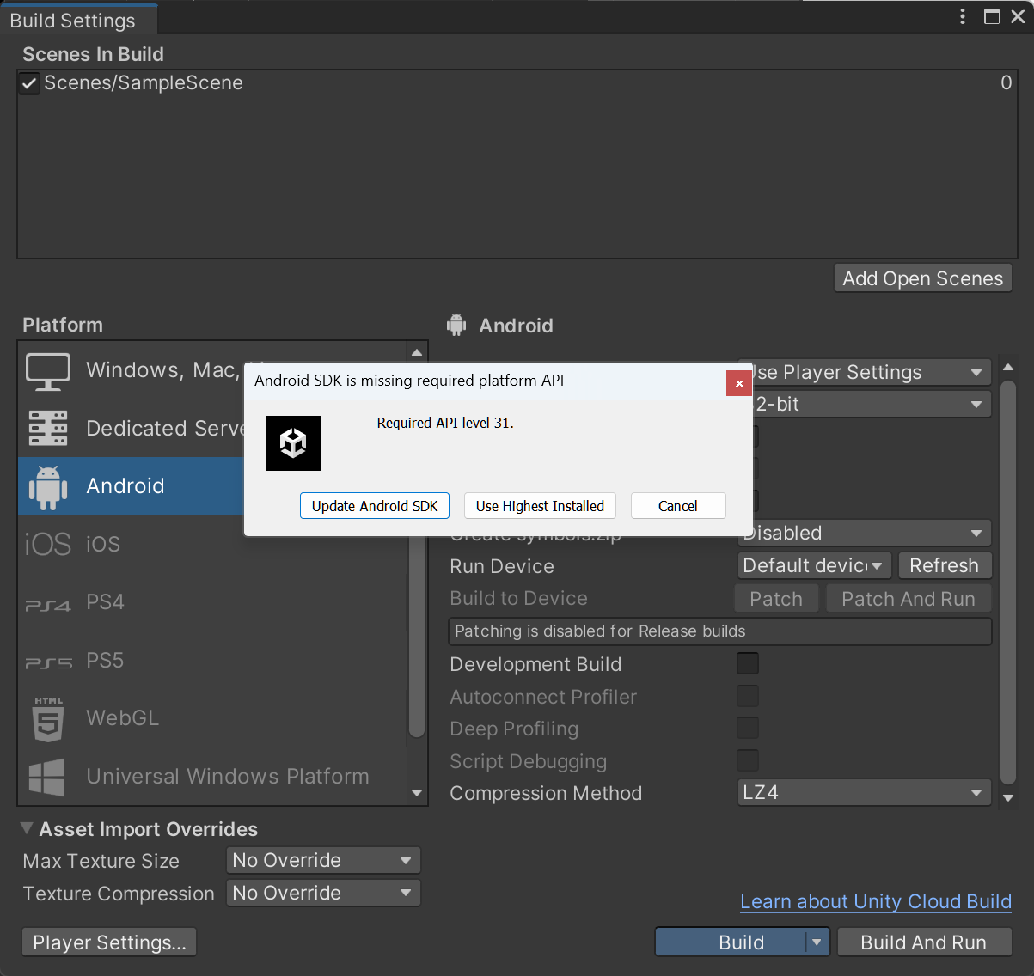
Task: Close the Build Settings window
Action: coord(1018,16)
